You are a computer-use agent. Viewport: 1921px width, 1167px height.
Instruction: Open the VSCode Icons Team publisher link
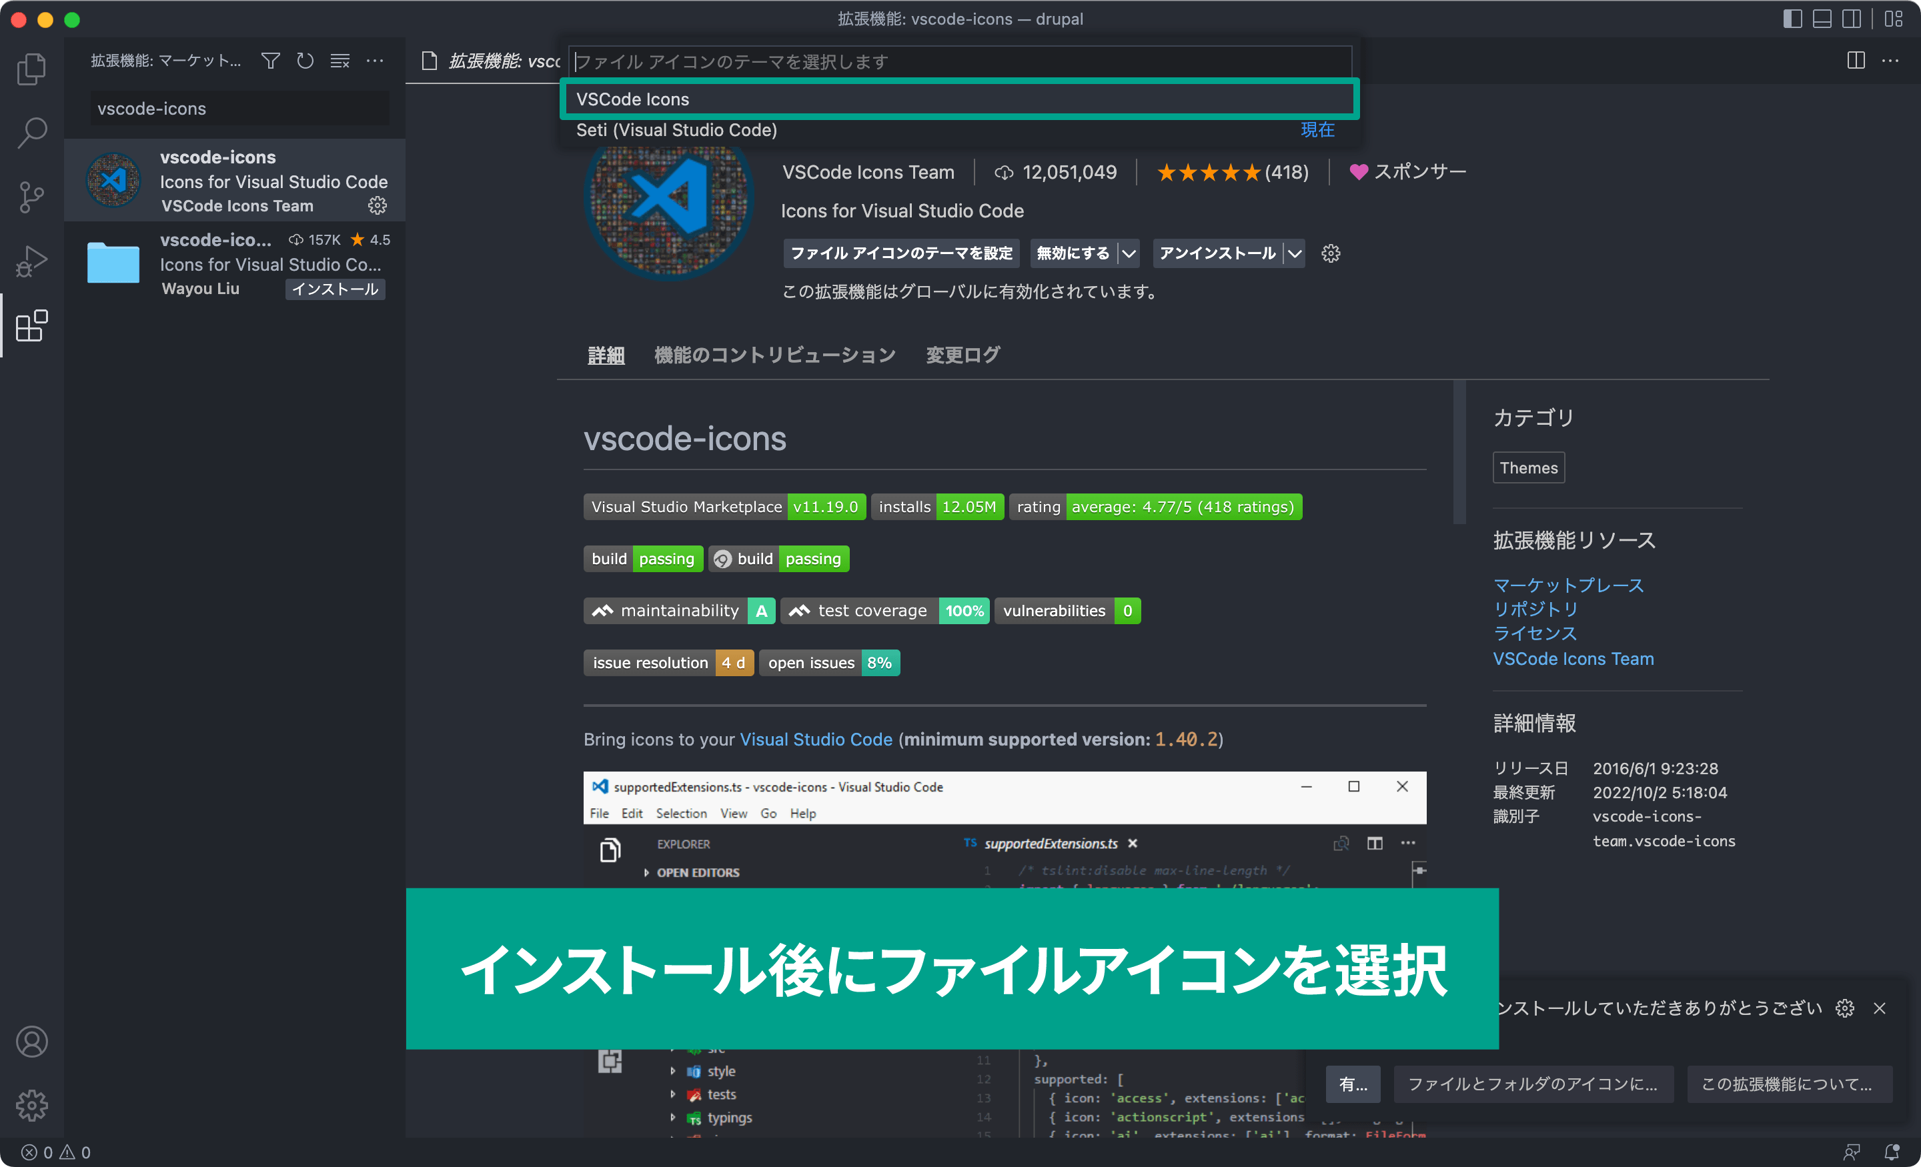pyautogui.click(x=868, y=172)
